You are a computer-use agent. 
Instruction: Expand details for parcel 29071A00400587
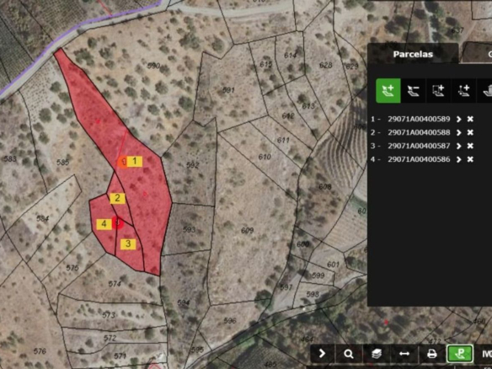coord(459,147)
